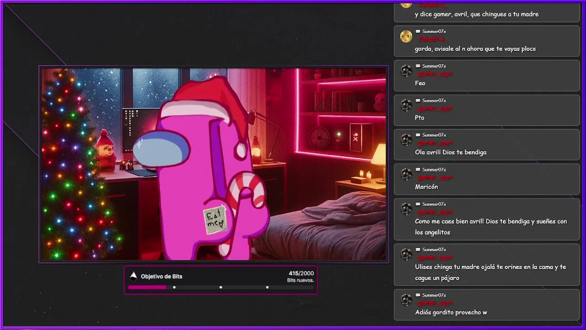Click the avatar next to "Adiós gordito provecho w"
586x330 pixels.
(406, 300)
